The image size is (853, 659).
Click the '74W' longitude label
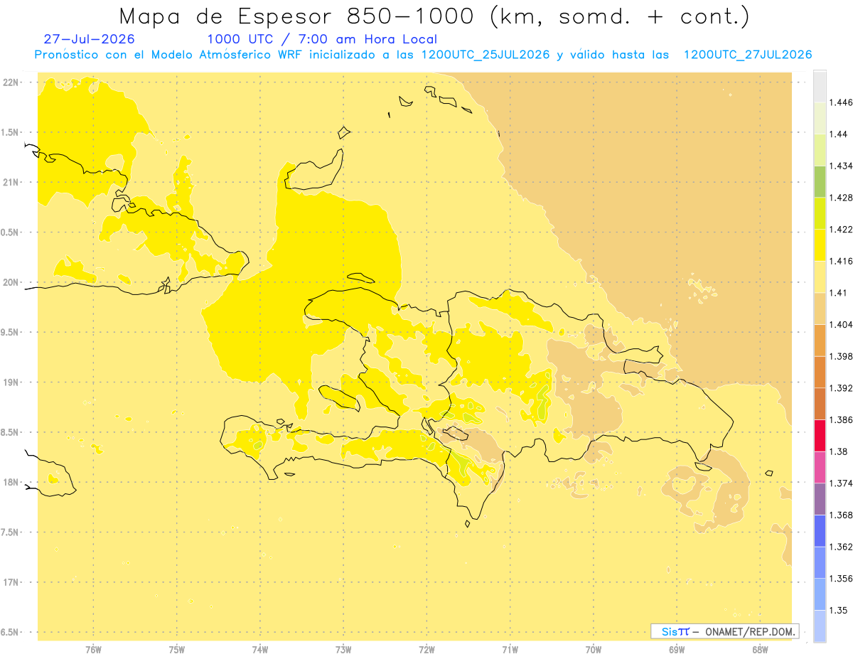[x=260, y=650]
